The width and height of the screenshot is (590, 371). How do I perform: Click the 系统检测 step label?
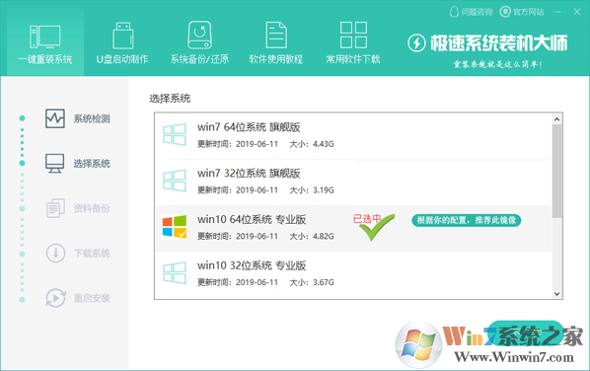click(x=92, y=119)
